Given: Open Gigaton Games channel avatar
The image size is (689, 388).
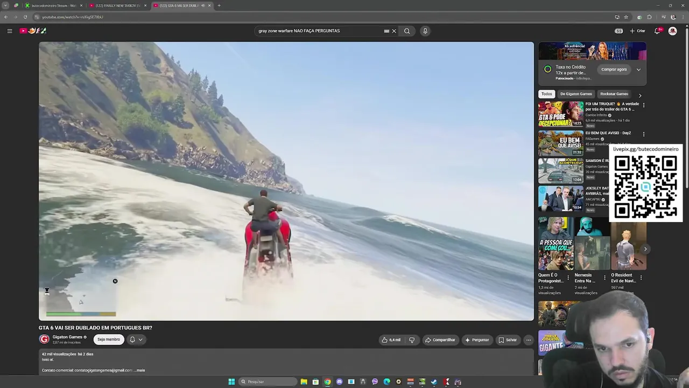Looking at the screenshot, I should click(x=44, y=339).
